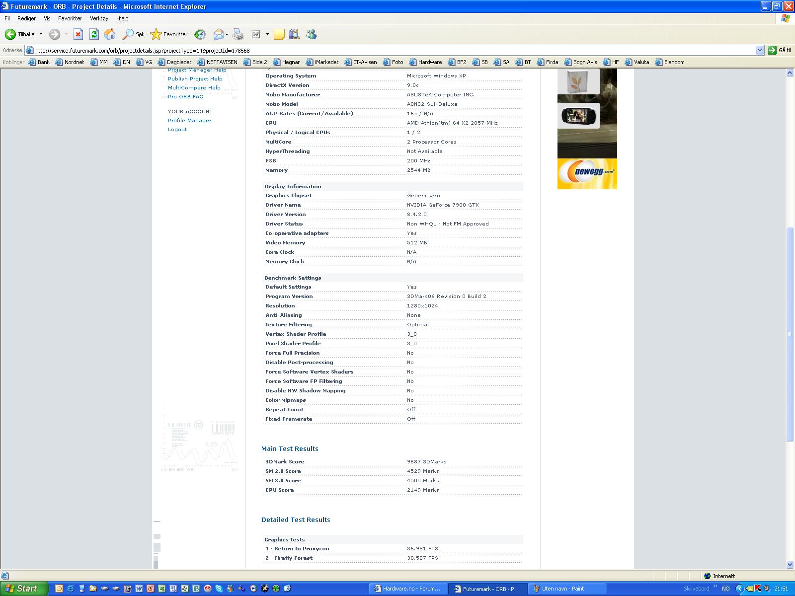Select the NVIDIA GeForce 7900 GTX text

coord(443,205)
